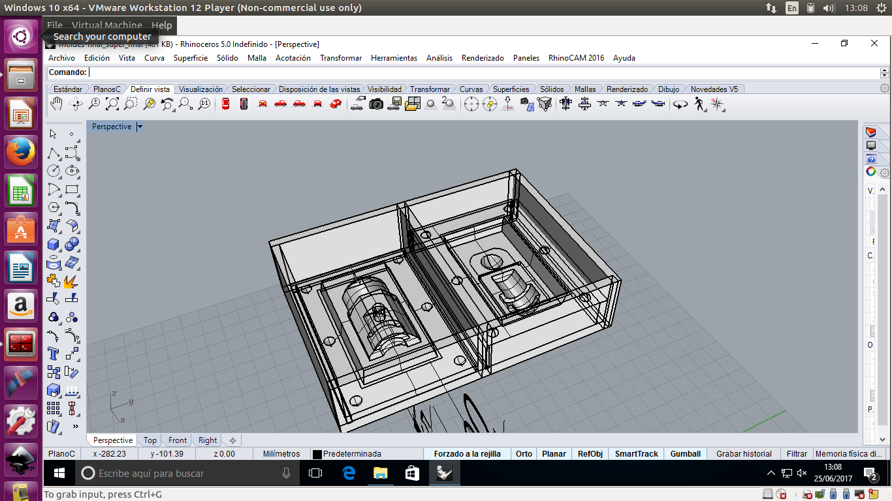Expand more sidebar tools with chevron
892x501 pixels.
pyautogui.click(x=75, y=427)
